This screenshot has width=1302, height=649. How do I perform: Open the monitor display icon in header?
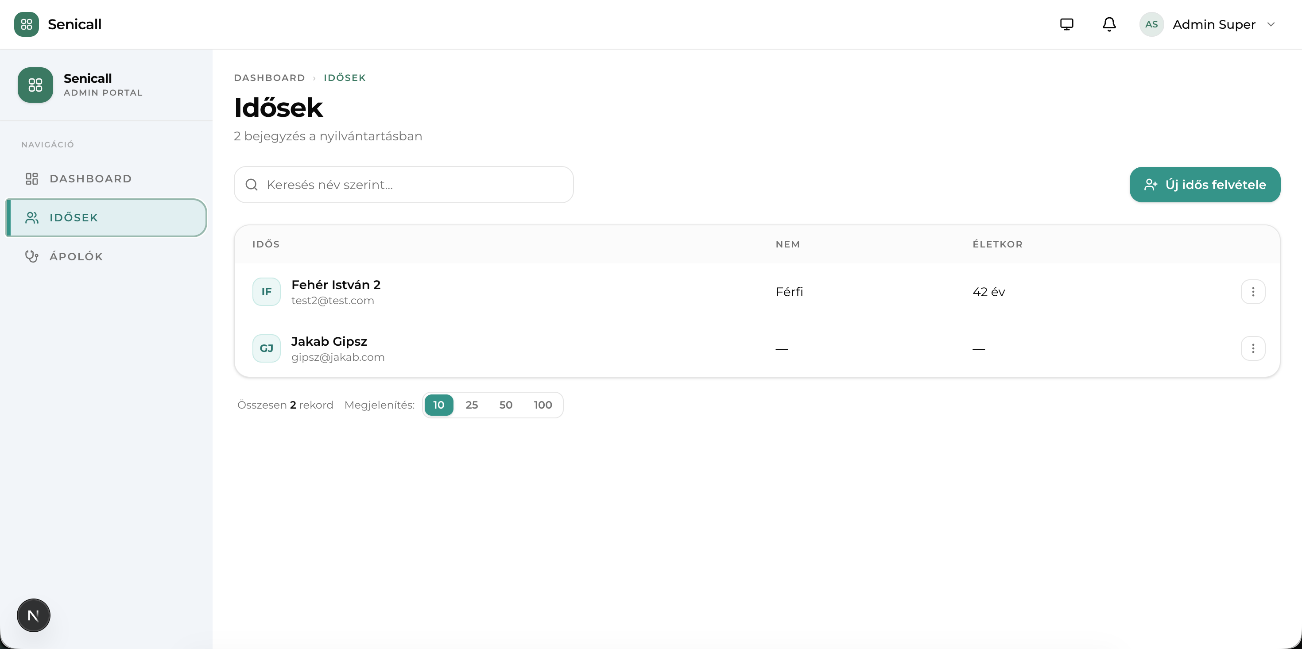click(x=1066, y=24)
